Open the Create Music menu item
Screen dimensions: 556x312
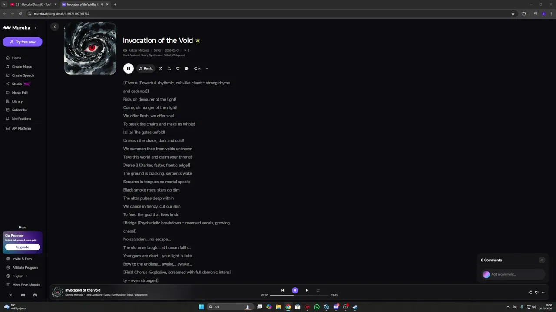coord(22,67)
